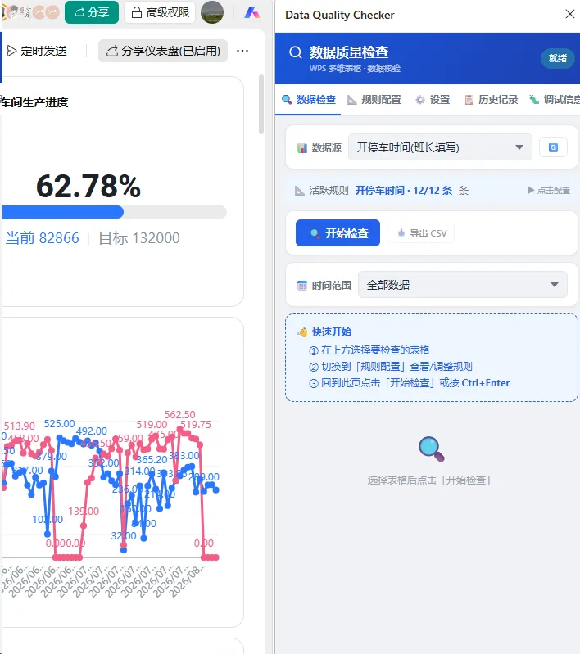This screenshot has height=654, width=580.
Task: Click the 开始检查 start check button
Action: click(338, 232)
